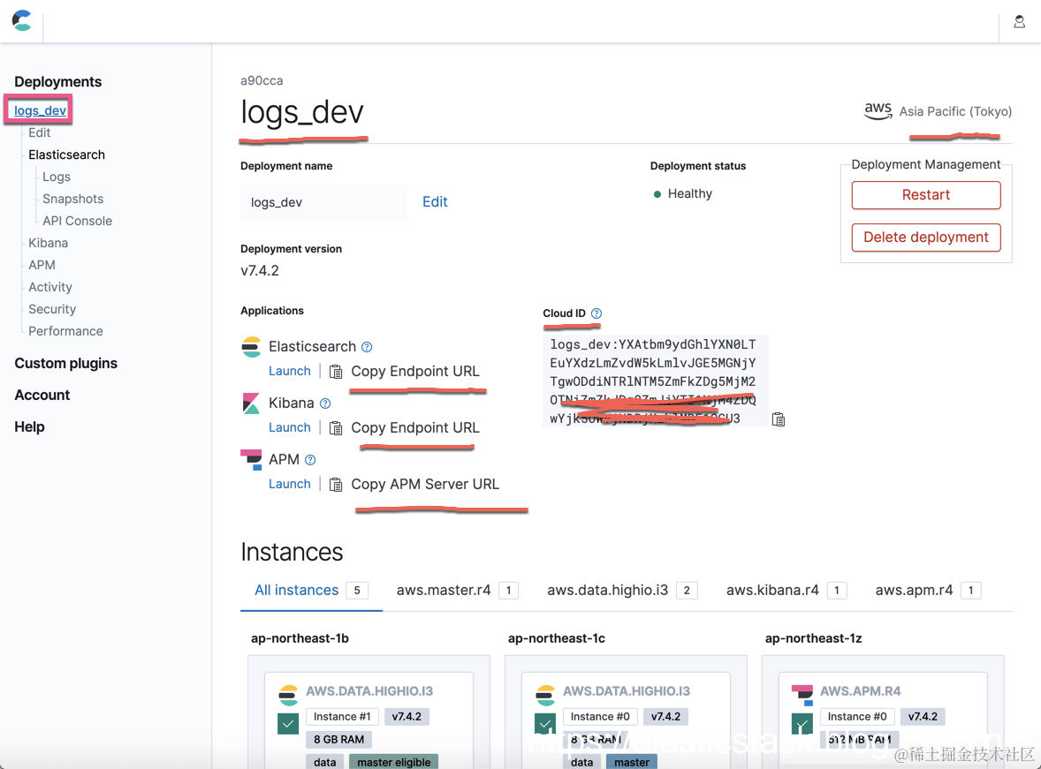Click the ap-northeast-1c zone heading
The height and width of the screenshot is (769, 1041).
(557, 638)
